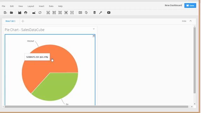
Task: Click the horizontal scrollbar right arrow
Action: (192, 107)
